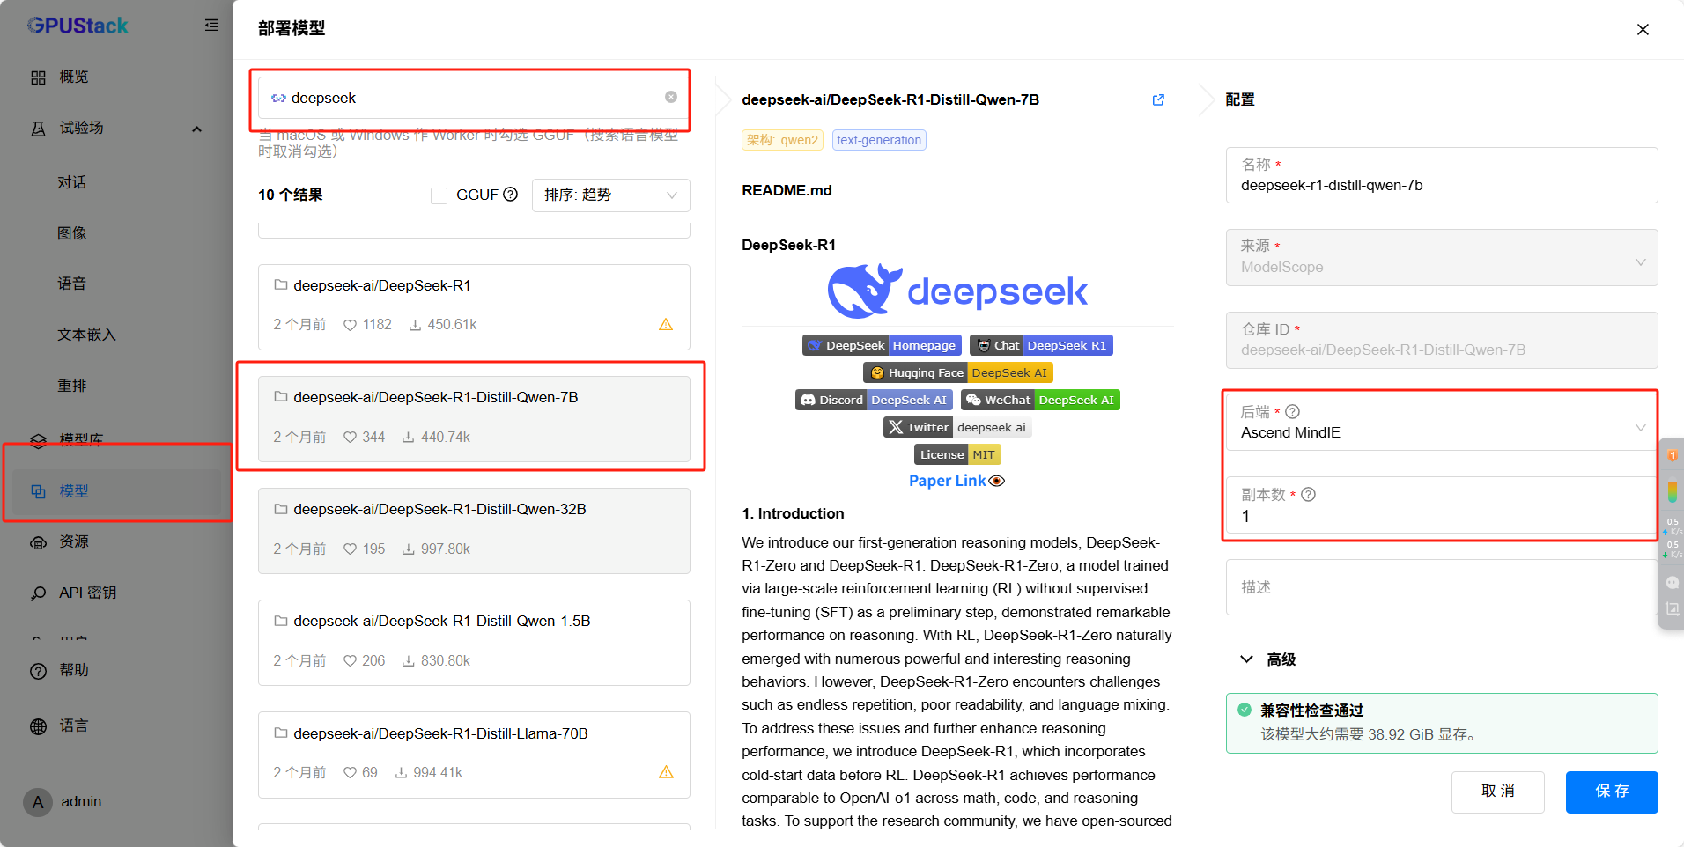Expand the advanced settings section
The image size is (1684, 847).
coord(1267,659)
